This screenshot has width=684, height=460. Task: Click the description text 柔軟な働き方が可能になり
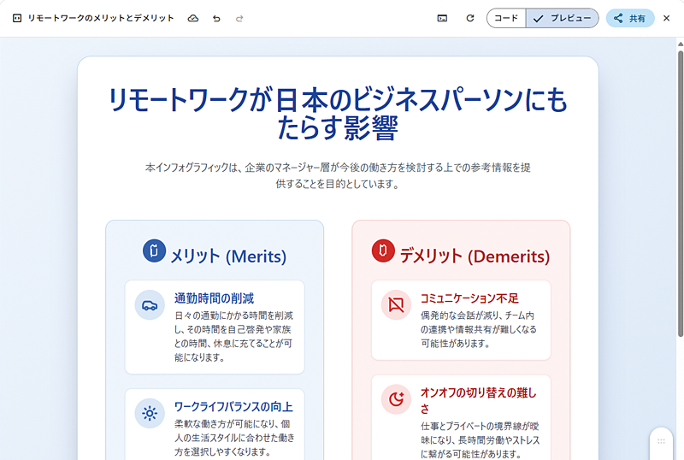click(234, 438)
